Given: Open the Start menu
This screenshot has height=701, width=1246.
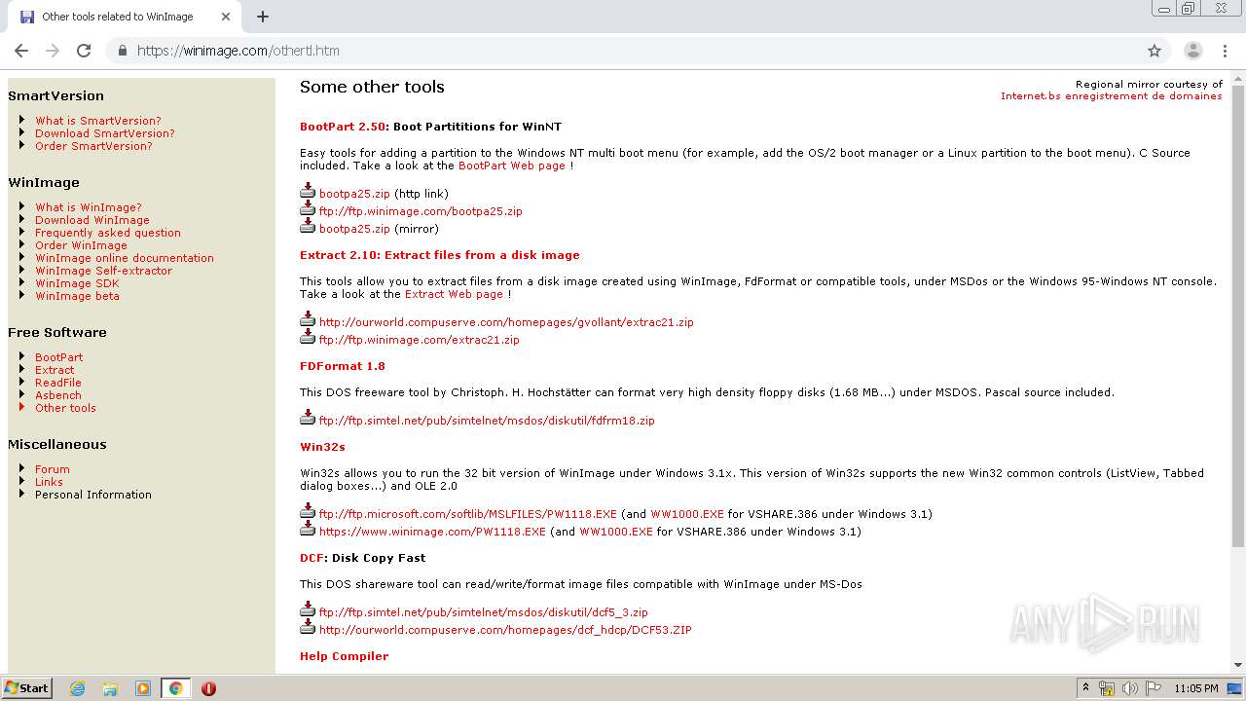Looking at the screenshot, I should pos(27,688).
